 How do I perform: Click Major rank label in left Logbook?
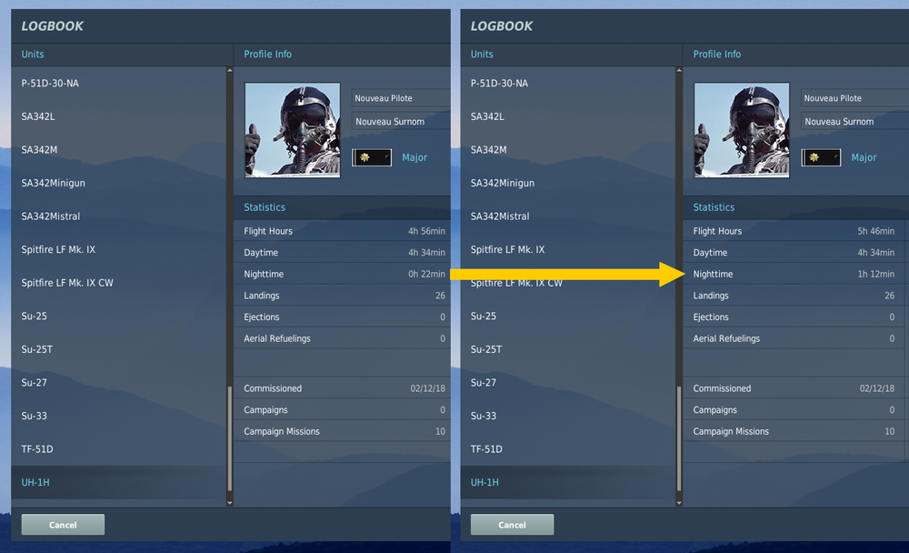415,158
